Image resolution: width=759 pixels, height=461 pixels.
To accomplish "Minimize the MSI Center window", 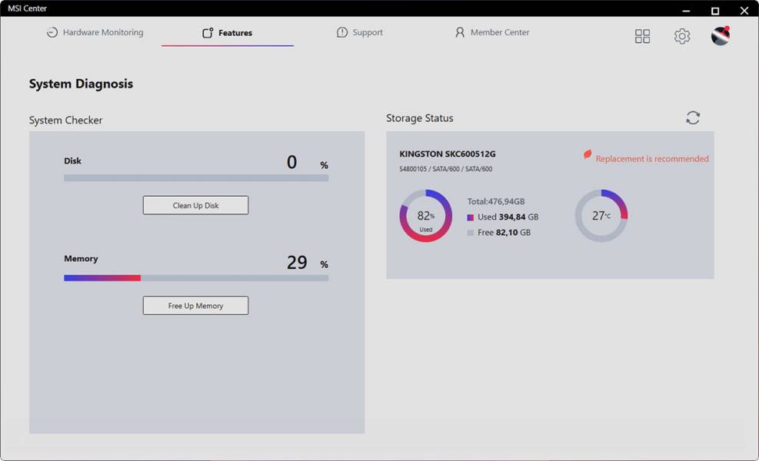I will [x=687, y=10].
